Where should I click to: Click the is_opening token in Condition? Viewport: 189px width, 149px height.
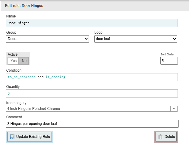tap(55, 77)
